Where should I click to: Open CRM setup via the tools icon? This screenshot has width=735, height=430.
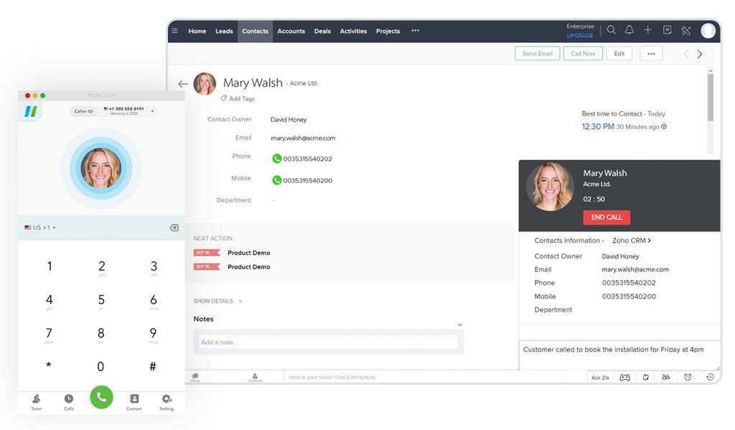tap(686, 30)
